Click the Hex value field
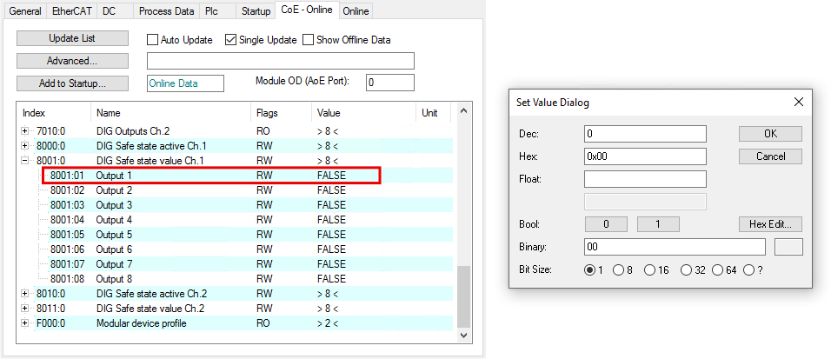Viewport: 831px width, 359px height. 646,156
